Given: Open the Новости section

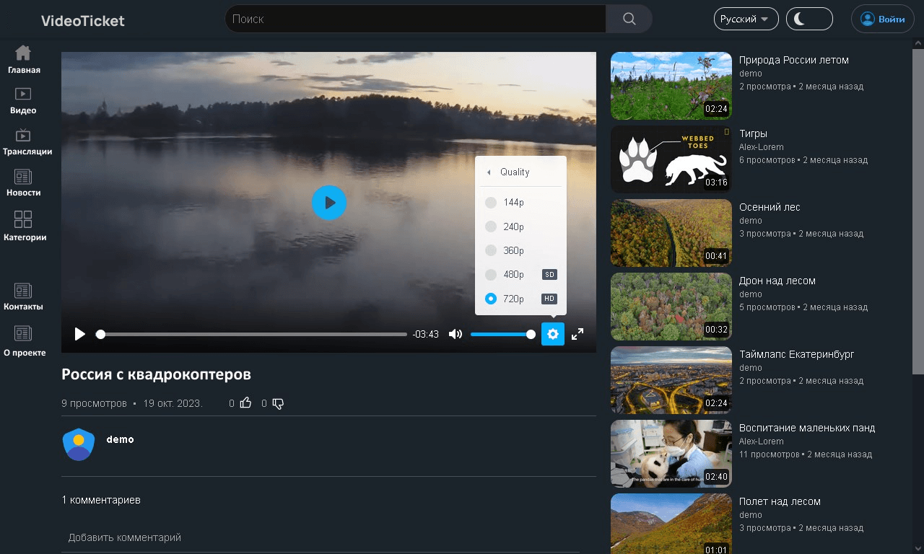Looking at the screenshot, I should 23,183.
